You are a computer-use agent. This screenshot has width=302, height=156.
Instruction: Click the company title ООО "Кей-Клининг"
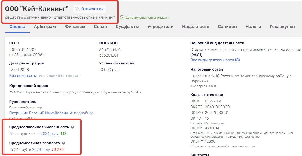37,9
